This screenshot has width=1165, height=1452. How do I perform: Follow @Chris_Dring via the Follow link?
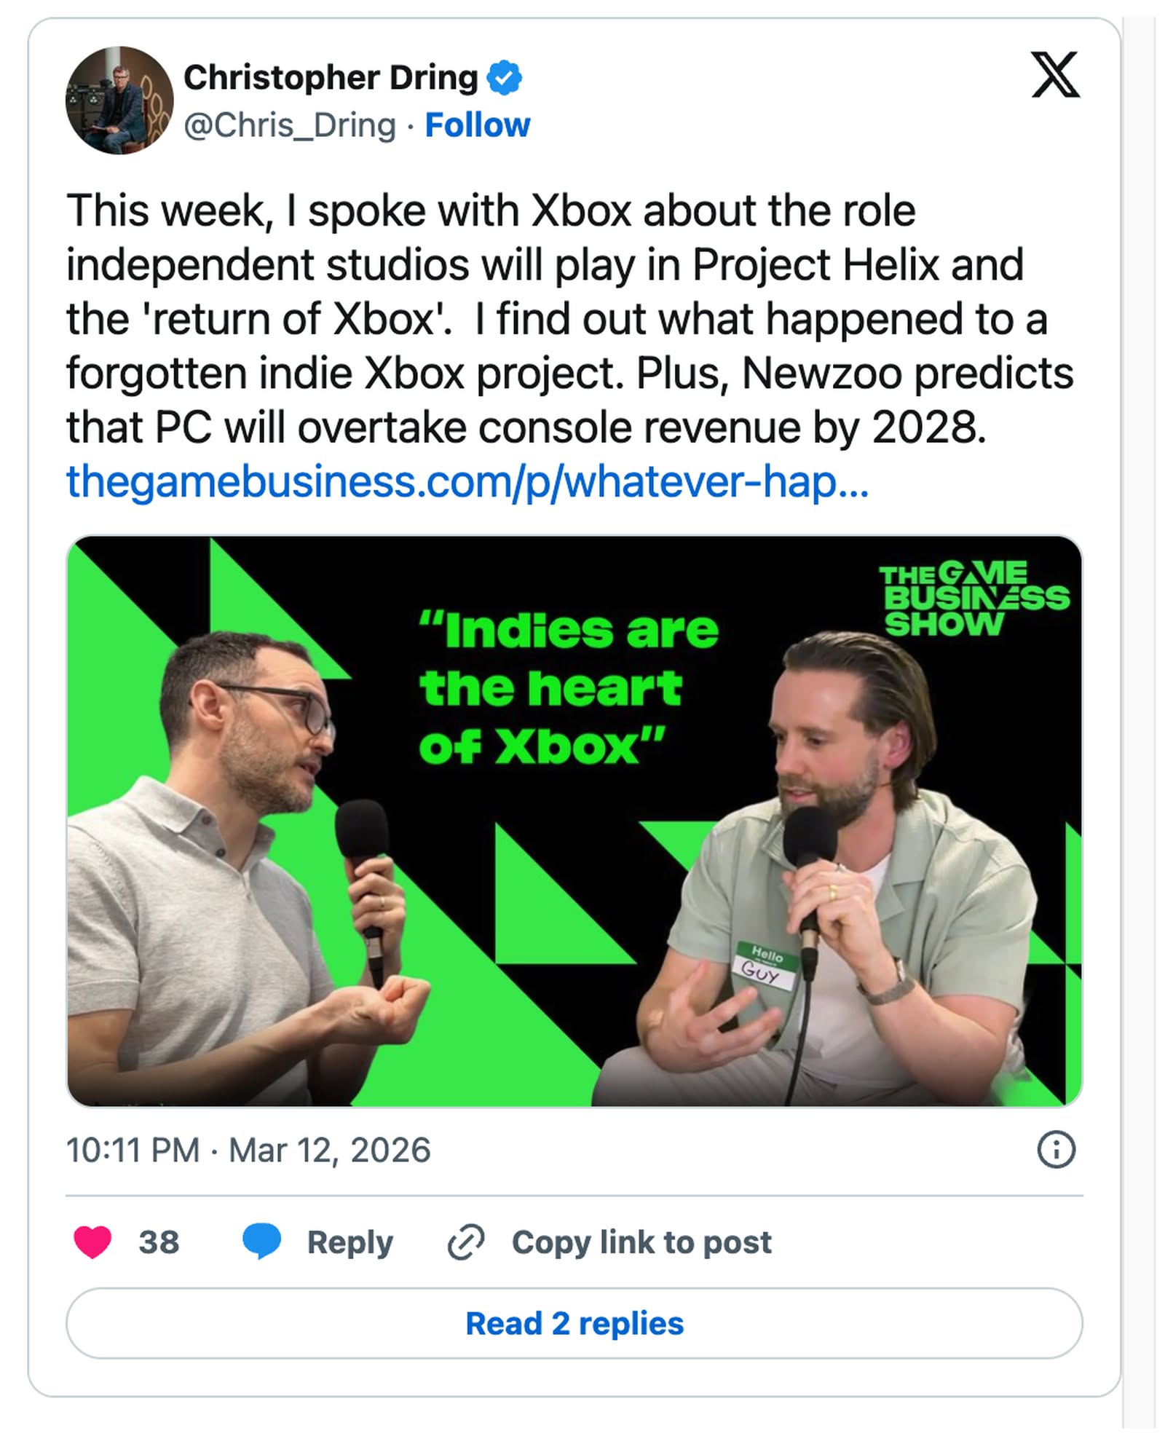pyautogui.click(x=477, y=126)
